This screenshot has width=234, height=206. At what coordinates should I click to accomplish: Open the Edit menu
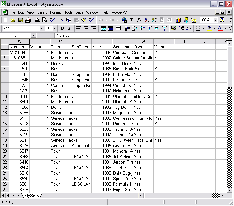point(21,12)
